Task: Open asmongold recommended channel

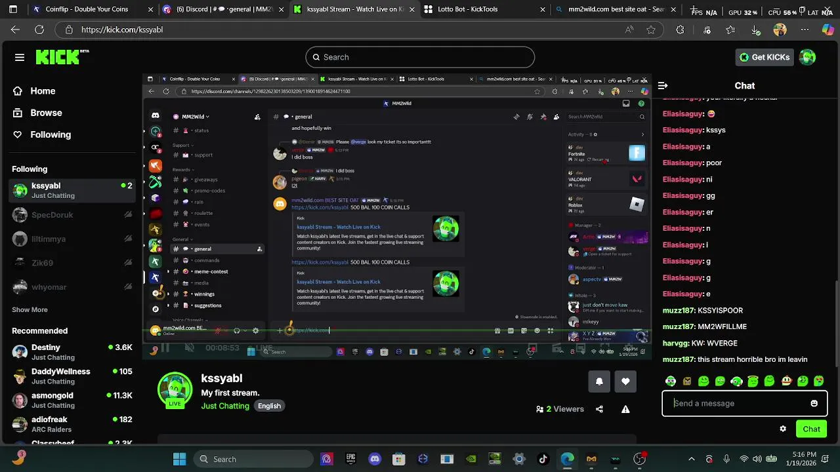Action: (x=72, y=400)
